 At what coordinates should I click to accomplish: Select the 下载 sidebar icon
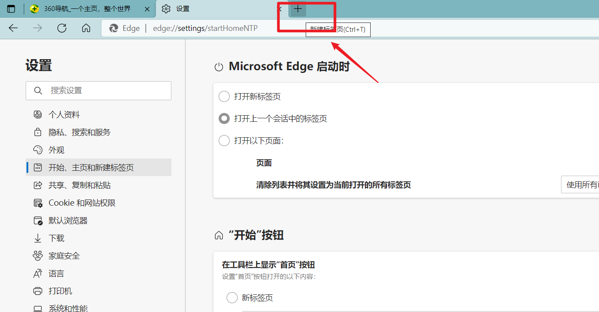[x=38, y=238]
